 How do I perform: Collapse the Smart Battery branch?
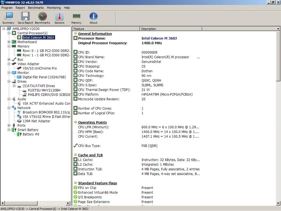click(9, 130)
